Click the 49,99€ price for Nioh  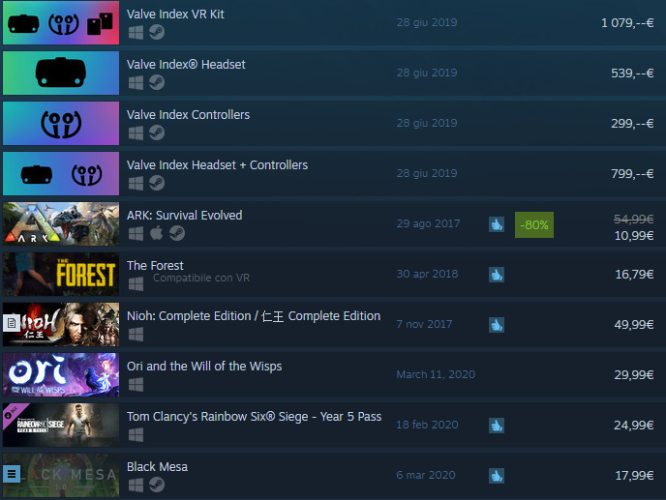pos(633,325)
